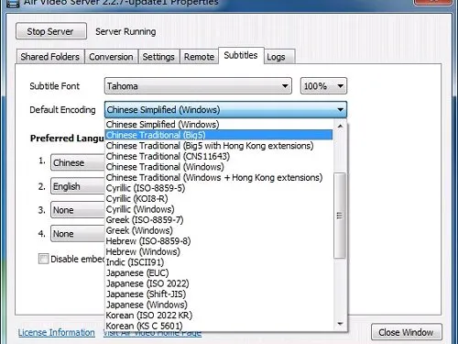Open the Shared Folders tab
This screenshot has height=344, width=458.
tap(49, 57)
